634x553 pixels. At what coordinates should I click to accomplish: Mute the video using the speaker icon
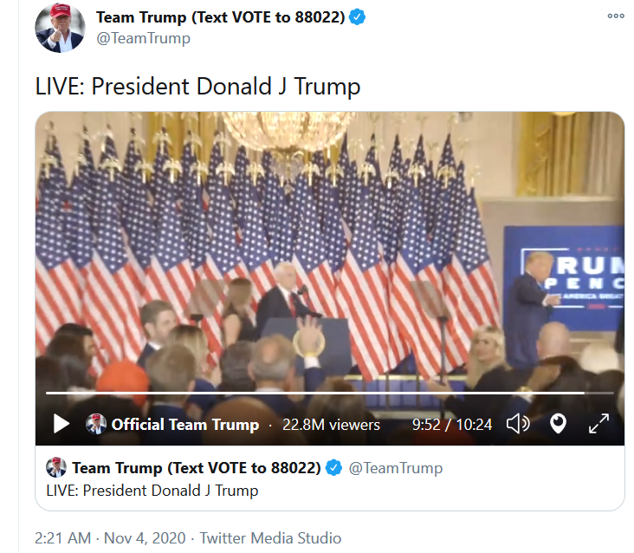tap(518, 424)
